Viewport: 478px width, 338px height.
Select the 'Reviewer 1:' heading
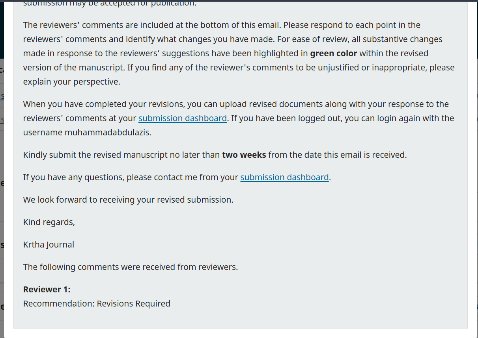click(47, 289)
